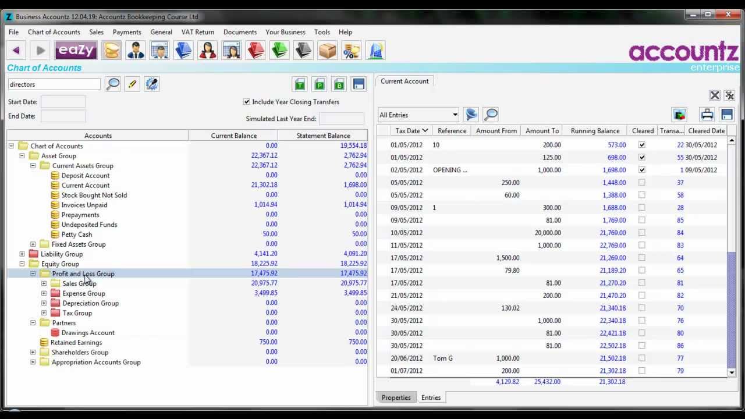This screenshot has width=745, height=419.
Task: Expand the Expense Group node
Action: click(x=44, y=293)
